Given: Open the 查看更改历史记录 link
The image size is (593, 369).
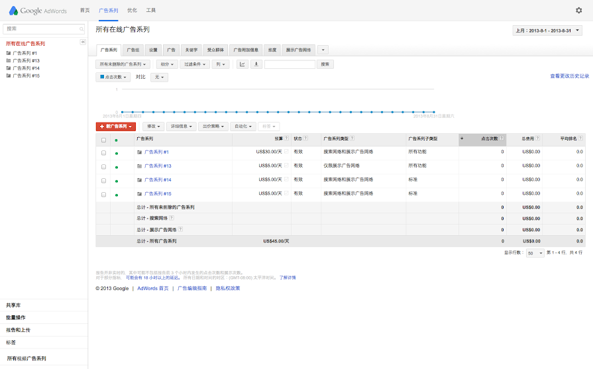Looking at the screenshot, I should click(569, 76).
